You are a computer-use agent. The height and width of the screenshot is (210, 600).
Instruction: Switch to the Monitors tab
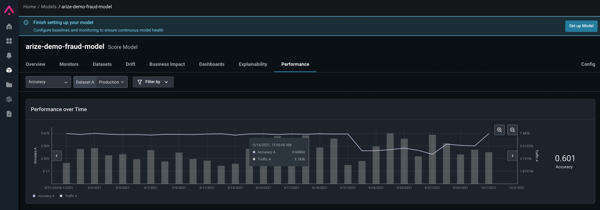pos(69,64)
